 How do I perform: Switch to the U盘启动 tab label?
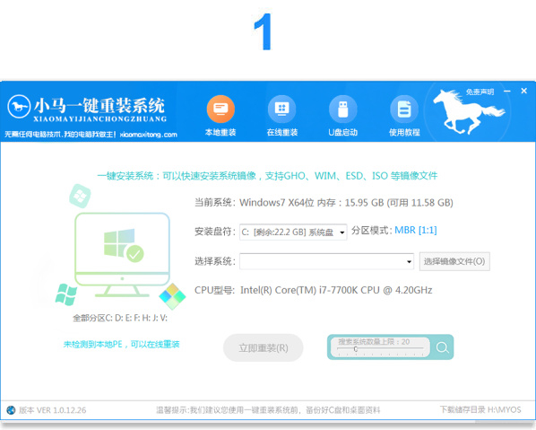pyautogui.click(x=343, y=133)
